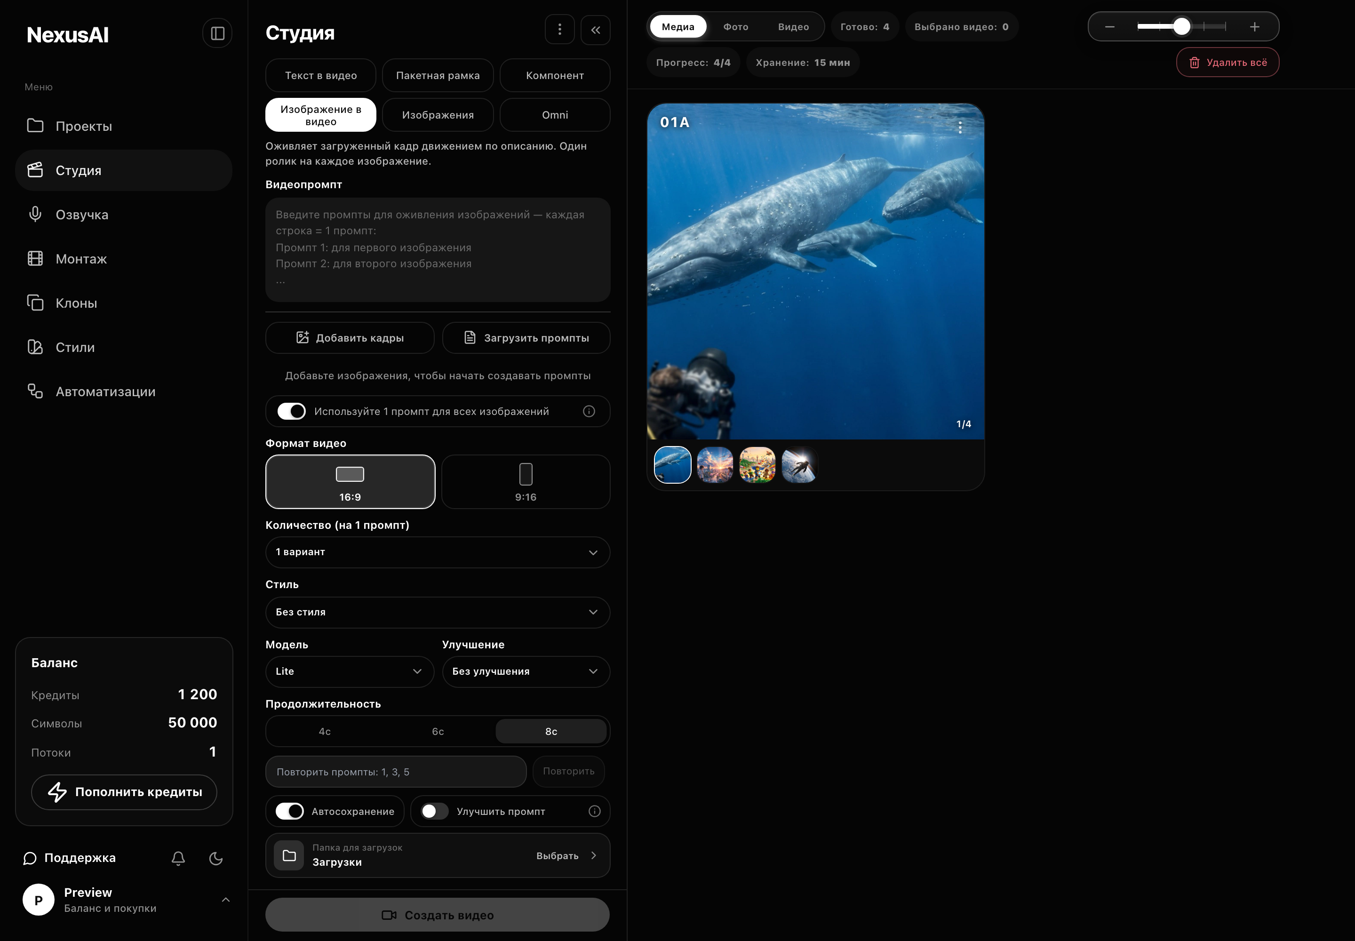Image resolution: width=1355 pixels, height=941 pixels.
Task: Open the Стили section
Action: pos(123,347)
